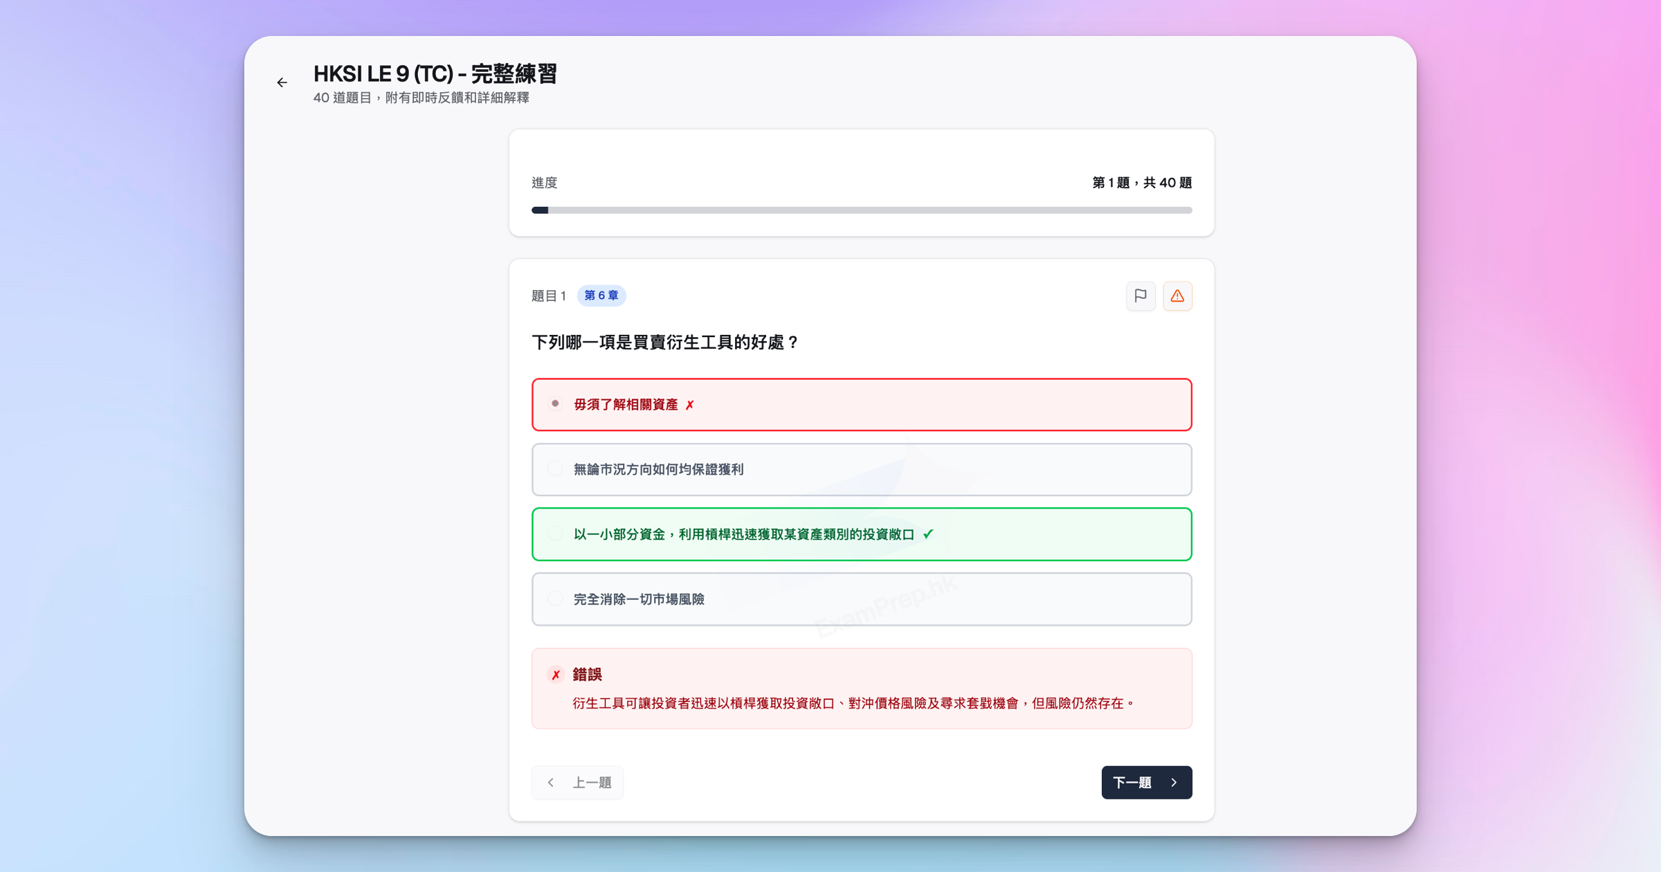Flag this question with the flag icon
1661x872 pixels.
[x=1141, y=296]
